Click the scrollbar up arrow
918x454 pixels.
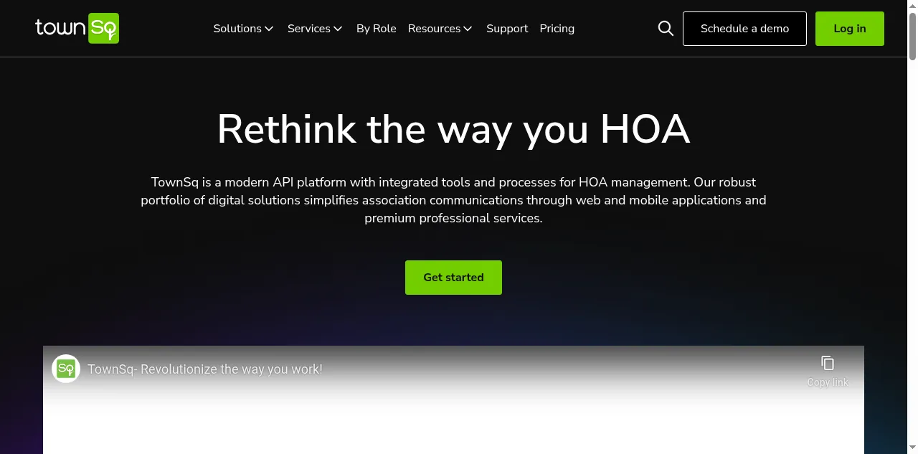point(912,4)
